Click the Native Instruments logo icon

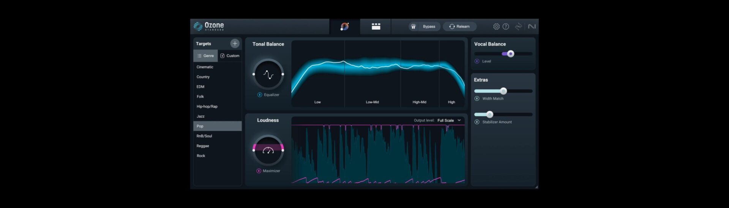coord(532,27)
